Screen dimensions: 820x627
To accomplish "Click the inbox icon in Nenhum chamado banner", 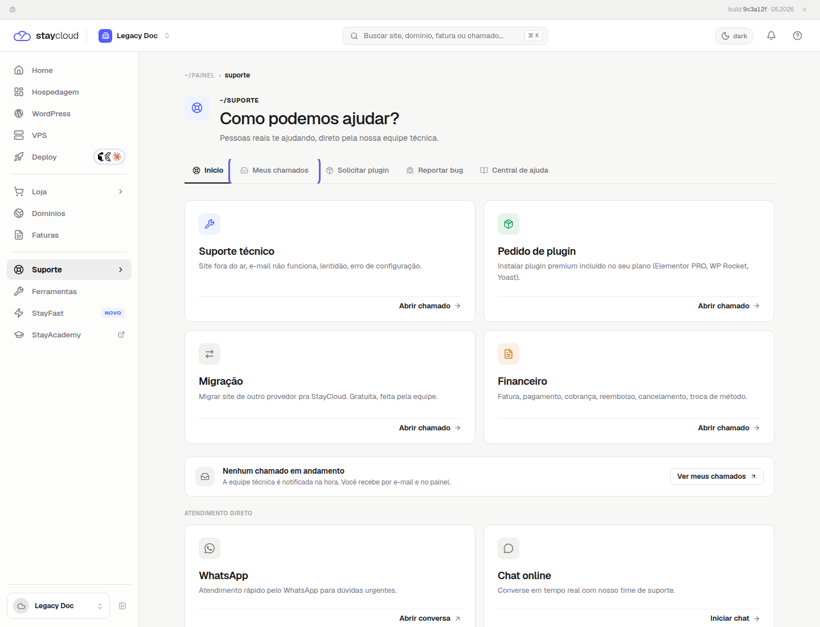I will pos(205,477).
